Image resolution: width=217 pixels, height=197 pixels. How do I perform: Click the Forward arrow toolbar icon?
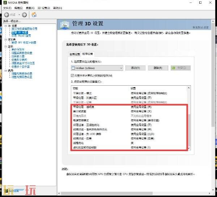pos(24,15)
